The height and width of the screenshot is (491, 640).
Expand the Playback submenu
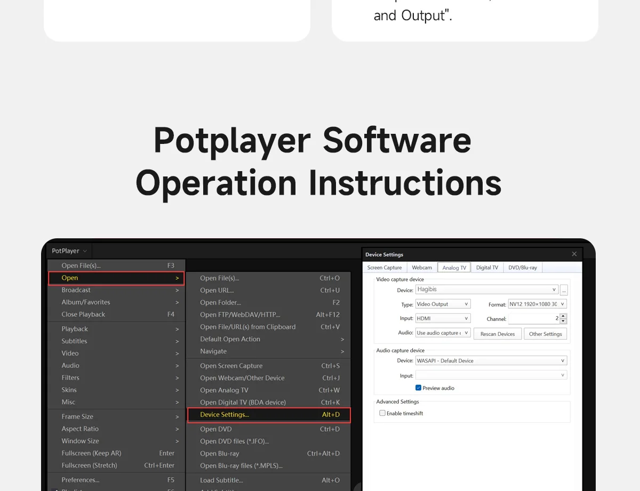[116, 329]
